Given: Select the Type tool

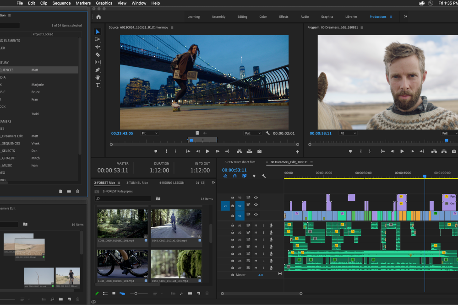Looking at the screenshot, I should (97, 85).
